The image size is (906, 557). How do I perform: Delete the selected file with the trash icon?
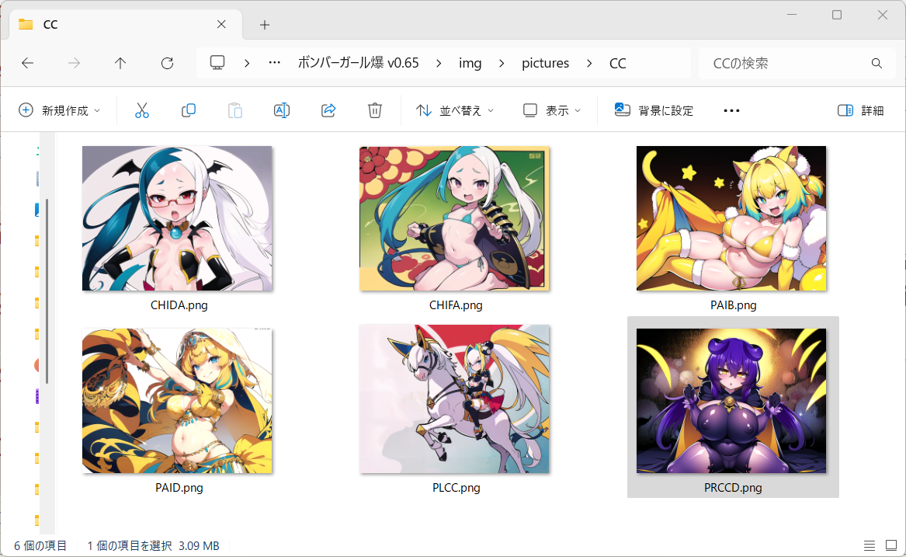pos(375,110)
